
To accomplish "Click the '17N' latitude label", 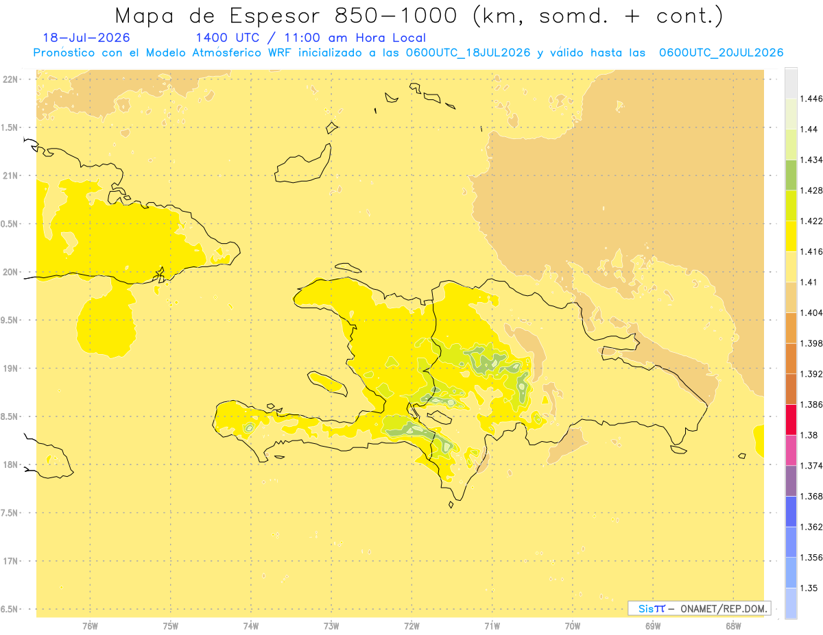I will point(12,562).
